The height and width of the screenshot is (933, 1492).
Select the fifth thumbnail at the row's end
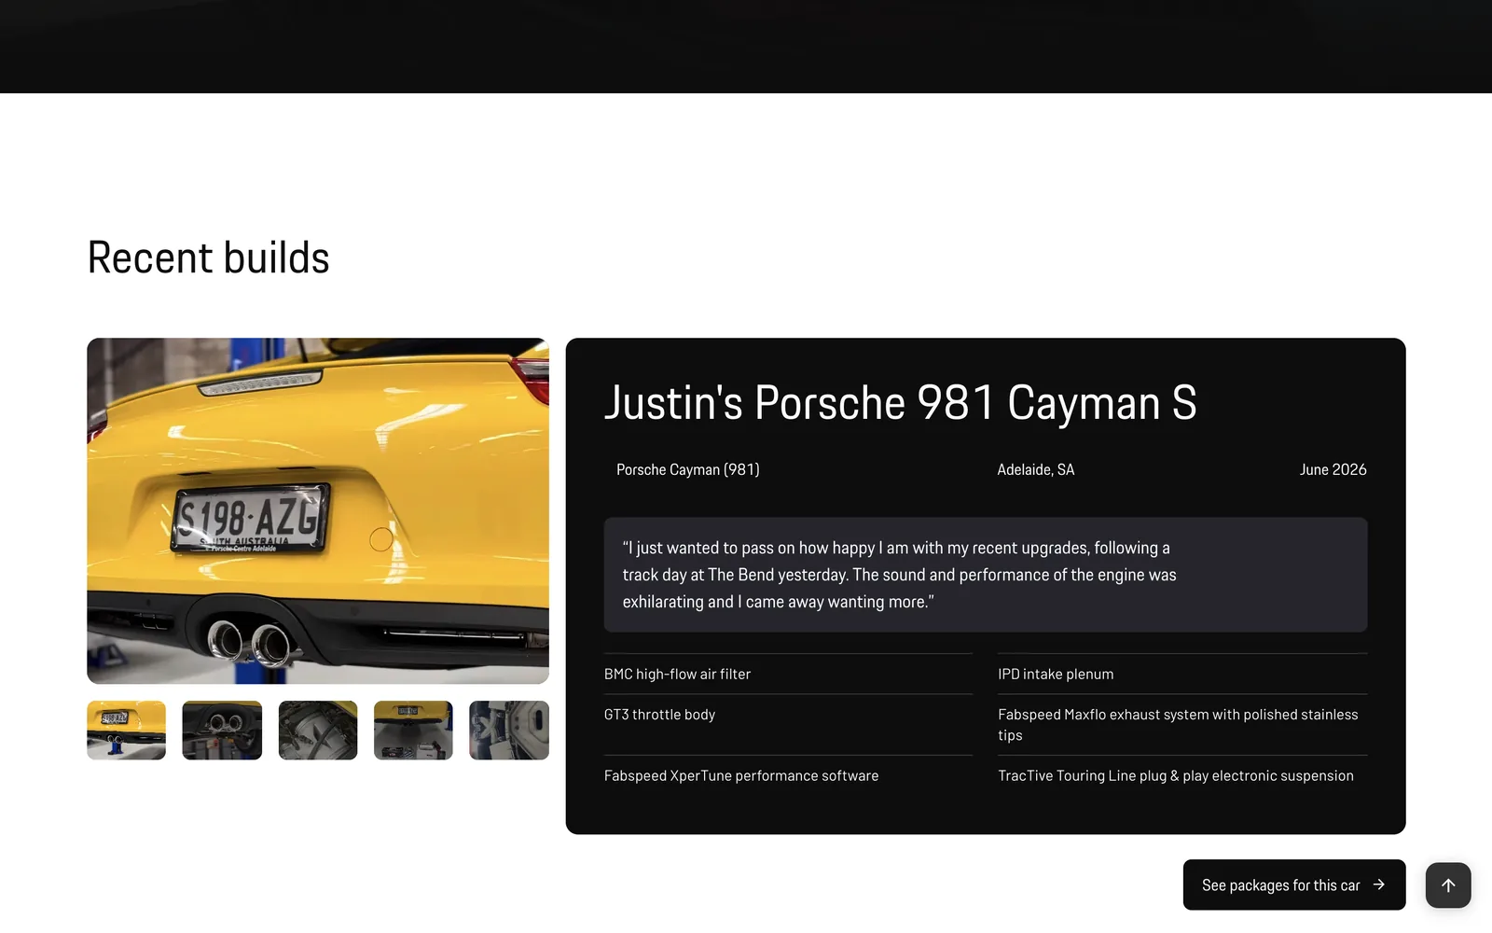coord(509,731)
